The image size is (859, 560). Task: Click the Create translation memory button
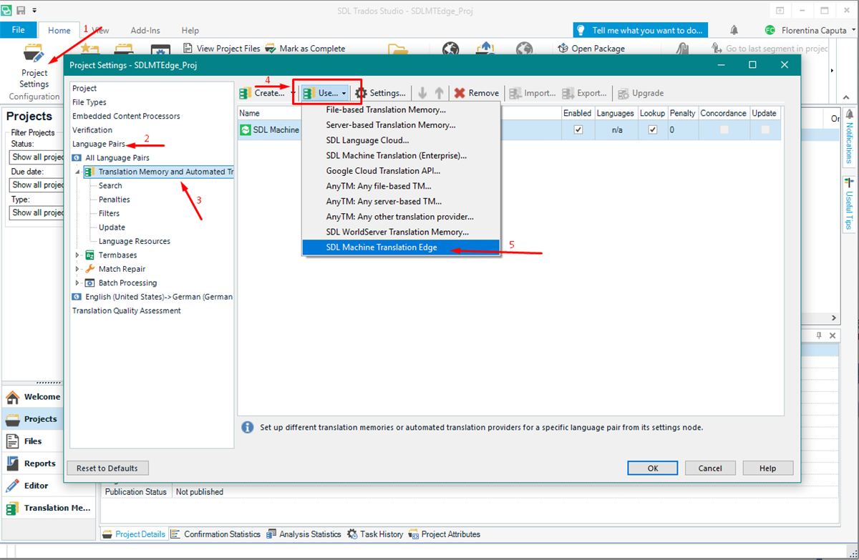262,93
